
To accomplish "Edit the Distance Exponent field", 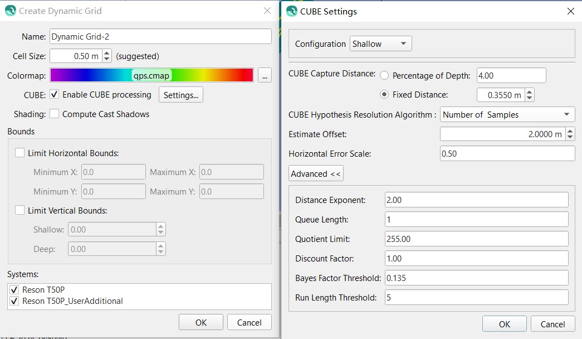I will tap(477, 200).
